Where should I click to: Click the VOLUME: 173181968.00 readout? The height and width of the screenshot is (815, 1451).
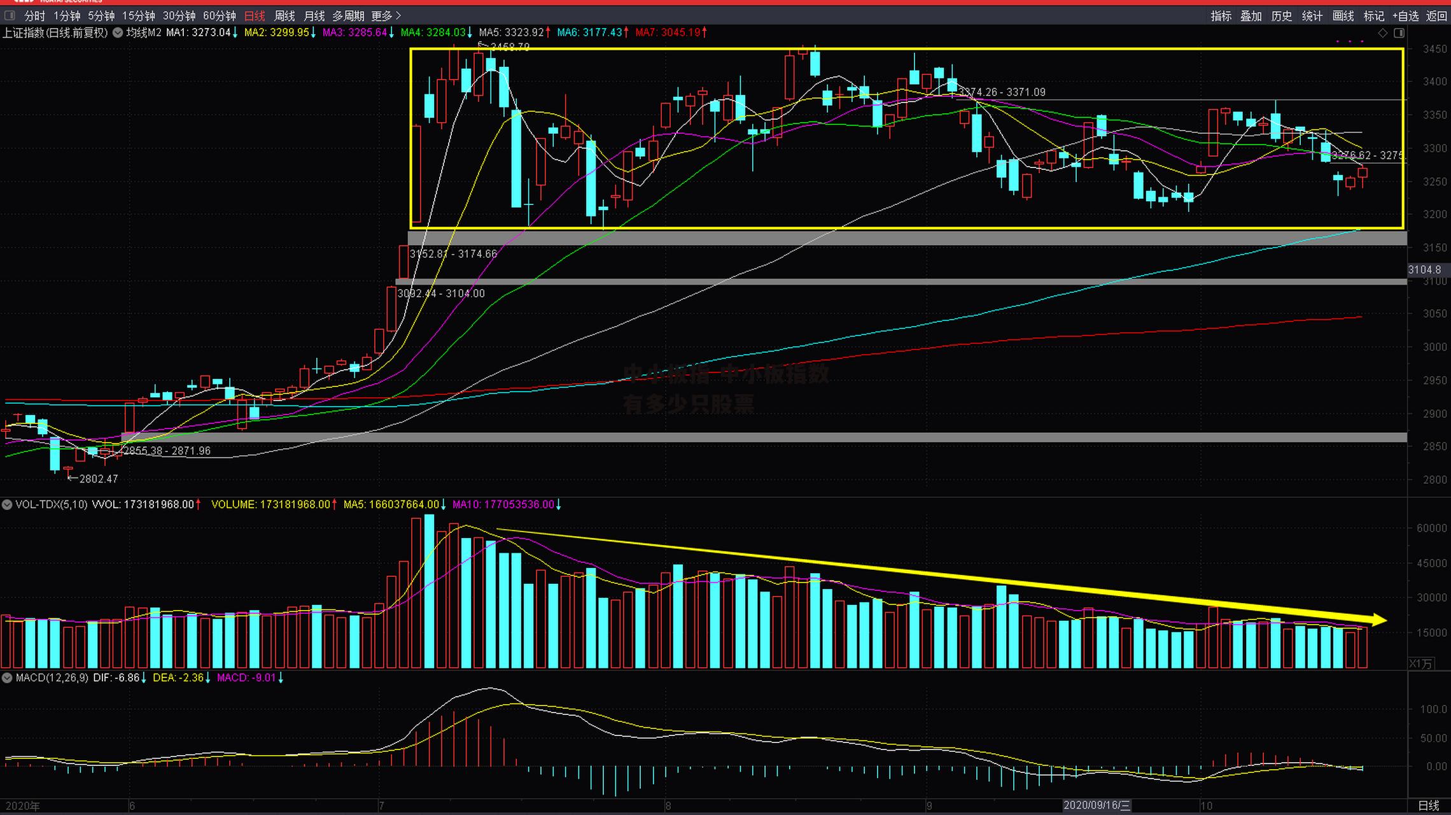pyautogui.click(x=271, y=505)
